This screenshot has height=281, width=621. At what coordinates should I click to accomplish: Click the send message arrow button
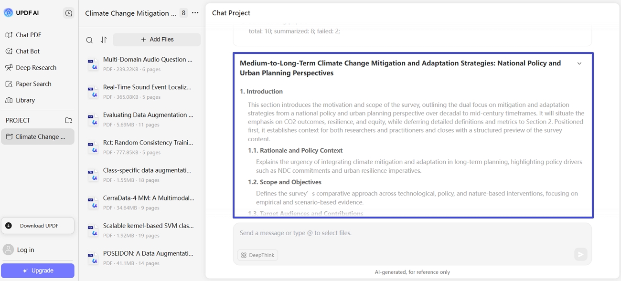tap(580, 254)
